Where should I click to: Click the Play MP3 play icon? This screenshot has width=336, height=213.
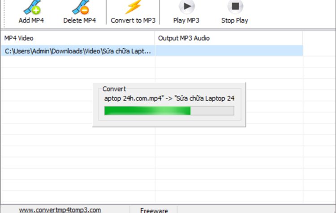(187, 7)
